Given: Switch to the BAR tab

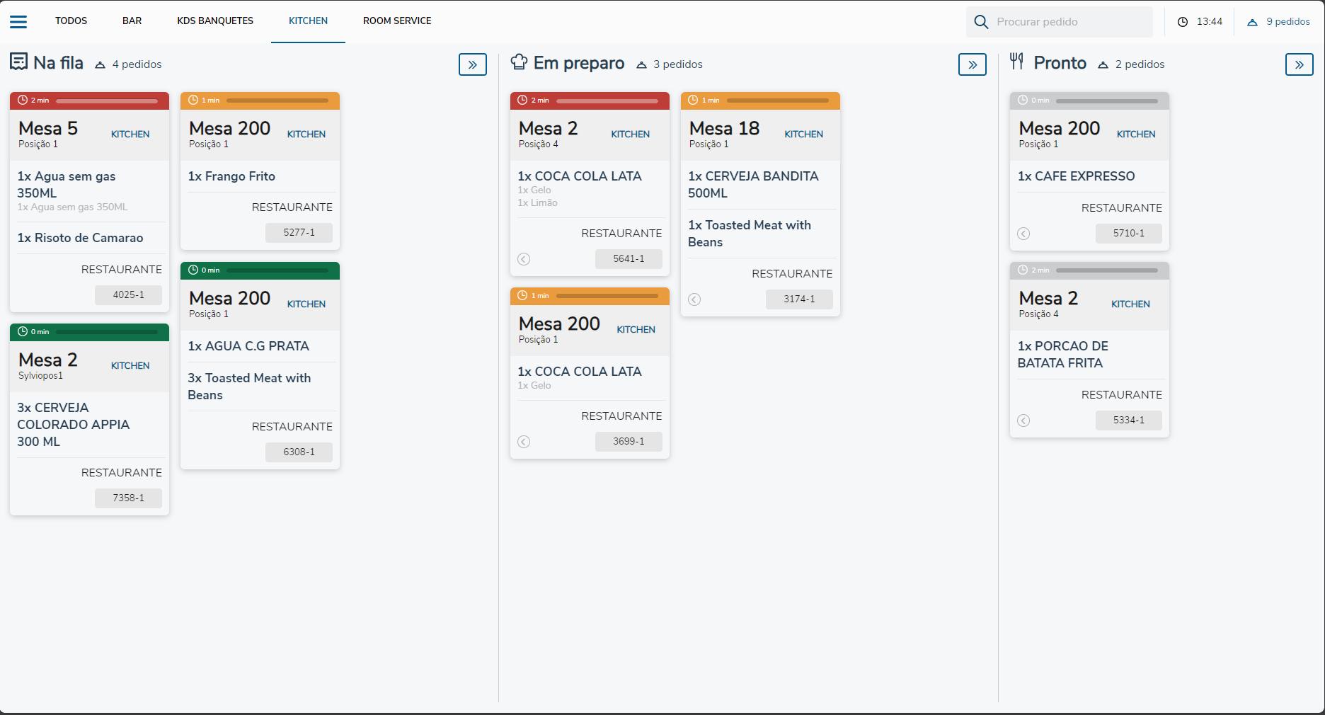Looking at the screenshot, I should 132,21.
